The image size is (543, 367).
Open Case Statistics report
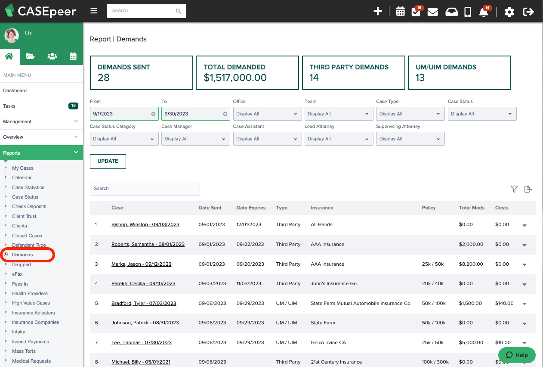28,187
